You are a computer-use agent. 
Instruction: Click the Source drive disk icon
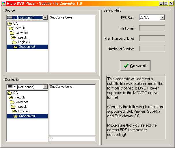pos(10,18)
